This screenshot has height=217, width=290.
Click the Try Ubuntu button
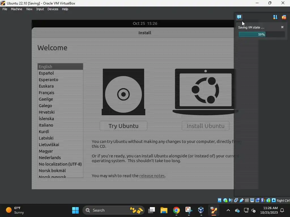123,126
